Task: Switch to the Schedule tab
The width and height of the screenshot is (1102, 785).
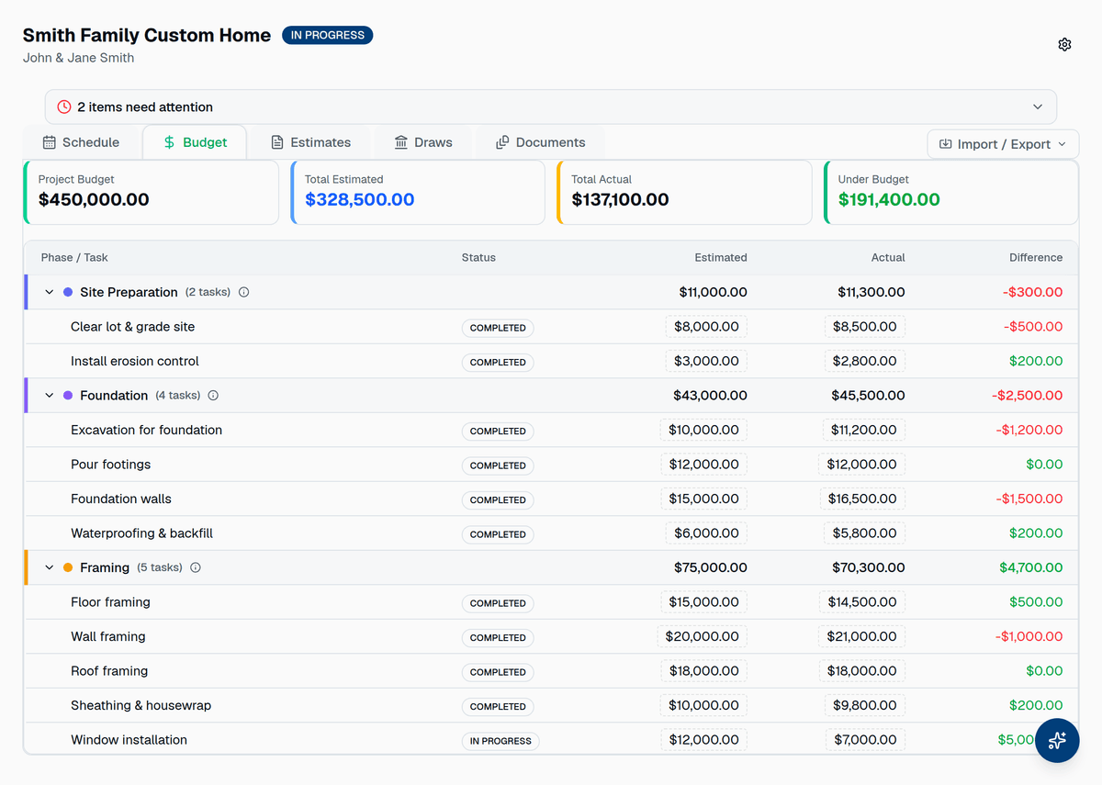Action: tap(81, 142)
